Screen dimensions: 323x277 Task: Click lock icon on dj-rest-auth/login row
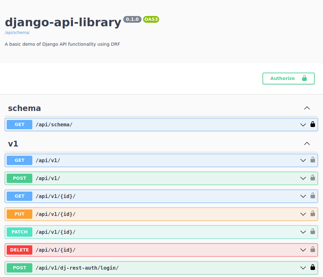pos(313,267)
